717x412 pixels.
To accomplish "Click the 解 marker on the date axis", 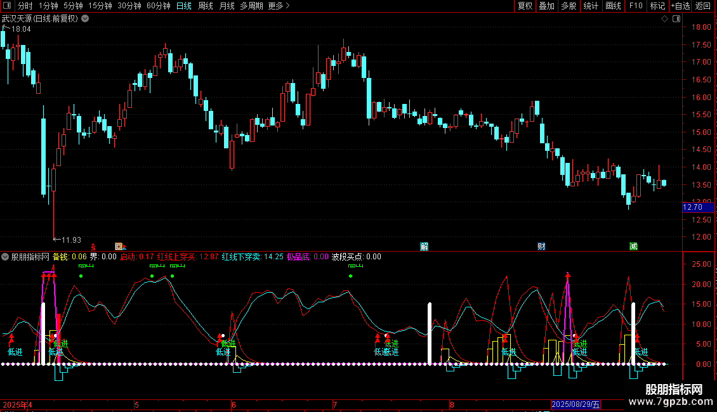I will click(x=424, y=247).
